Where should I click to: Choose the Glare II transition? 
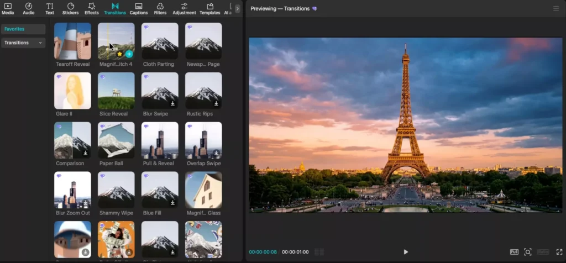(x=72, y=91)
